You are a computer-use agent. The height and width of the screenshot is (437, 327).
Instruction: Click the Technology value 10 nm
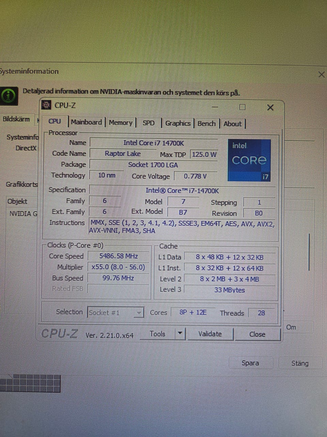click(x=107, y=175)
